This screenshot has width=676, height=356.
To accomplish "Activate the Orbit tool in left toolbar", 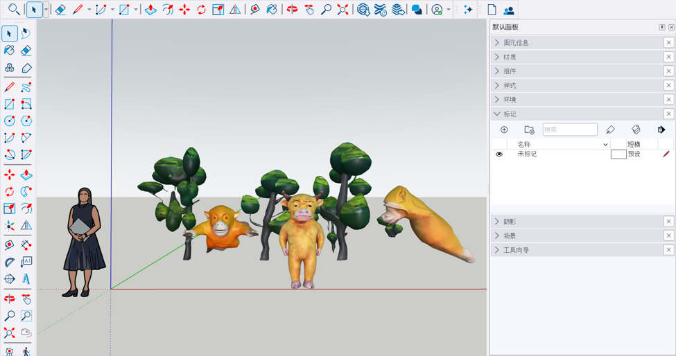I will click(9, 299).
